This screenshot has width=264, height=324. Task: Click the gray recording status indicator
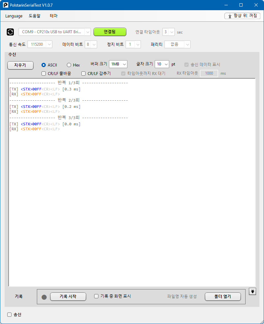(44, 297)
